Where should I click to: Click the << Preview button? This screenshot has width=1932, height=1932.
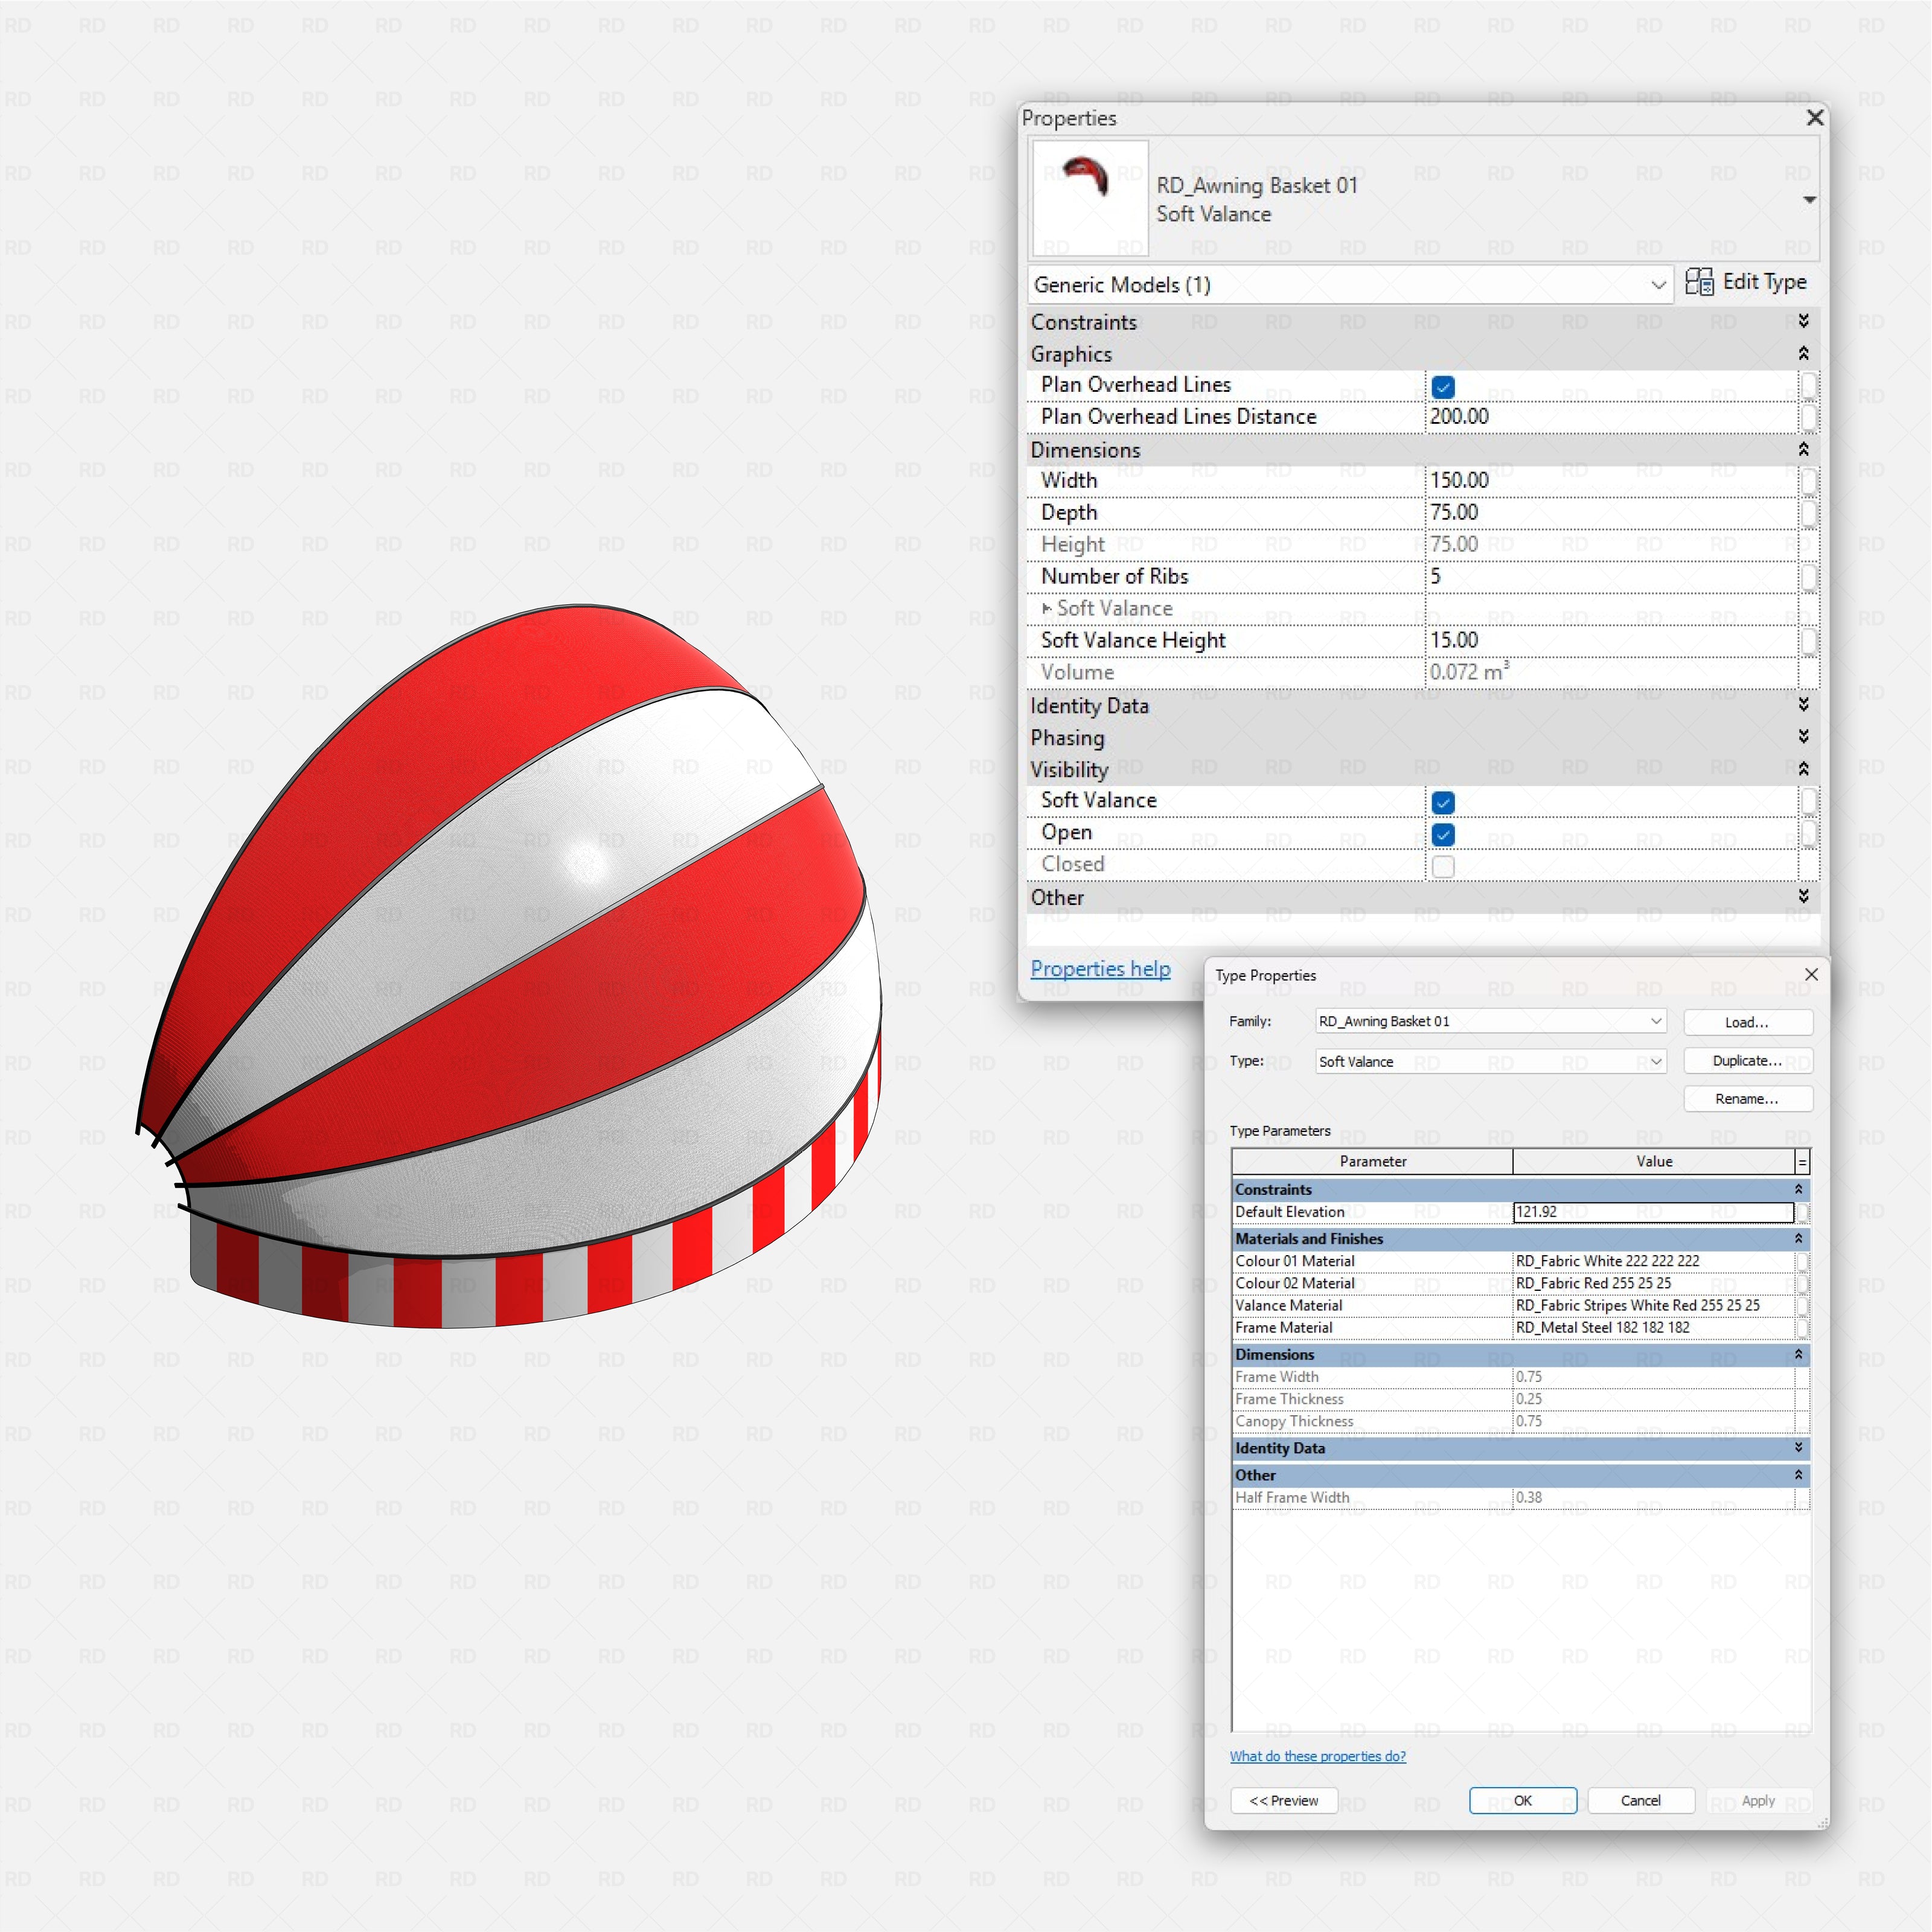coord(1284,1800)
